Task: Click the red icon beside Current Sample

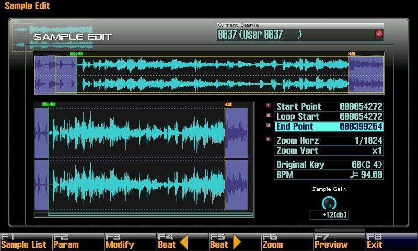Action: click(378, 33)
